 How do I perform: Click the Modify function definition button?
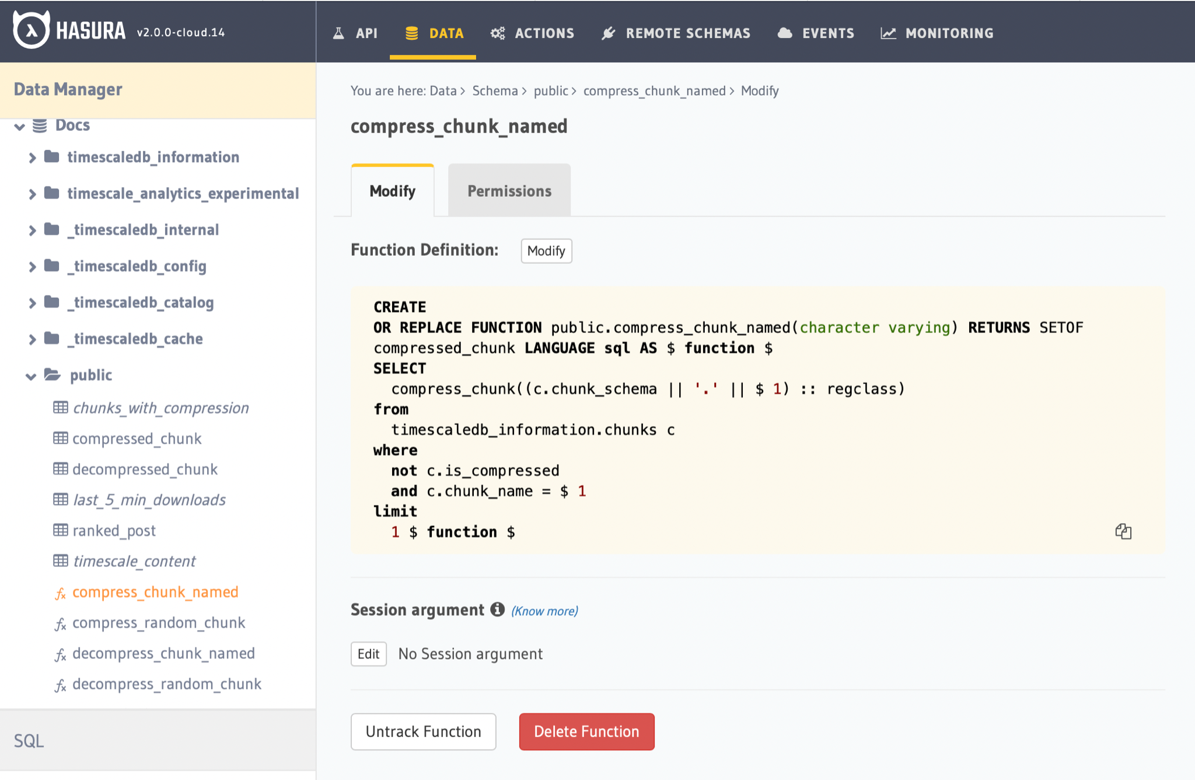click(x=546, y=250)
